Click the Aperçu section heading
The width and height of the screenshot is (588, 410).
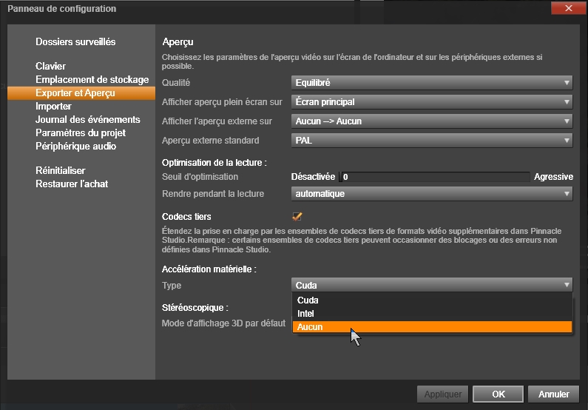click(x=178, y=42)
